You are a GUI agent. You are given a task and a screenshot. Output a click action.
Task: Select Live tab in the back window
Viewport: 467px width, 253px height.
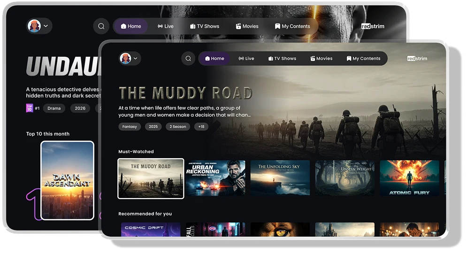click(166, 26)
